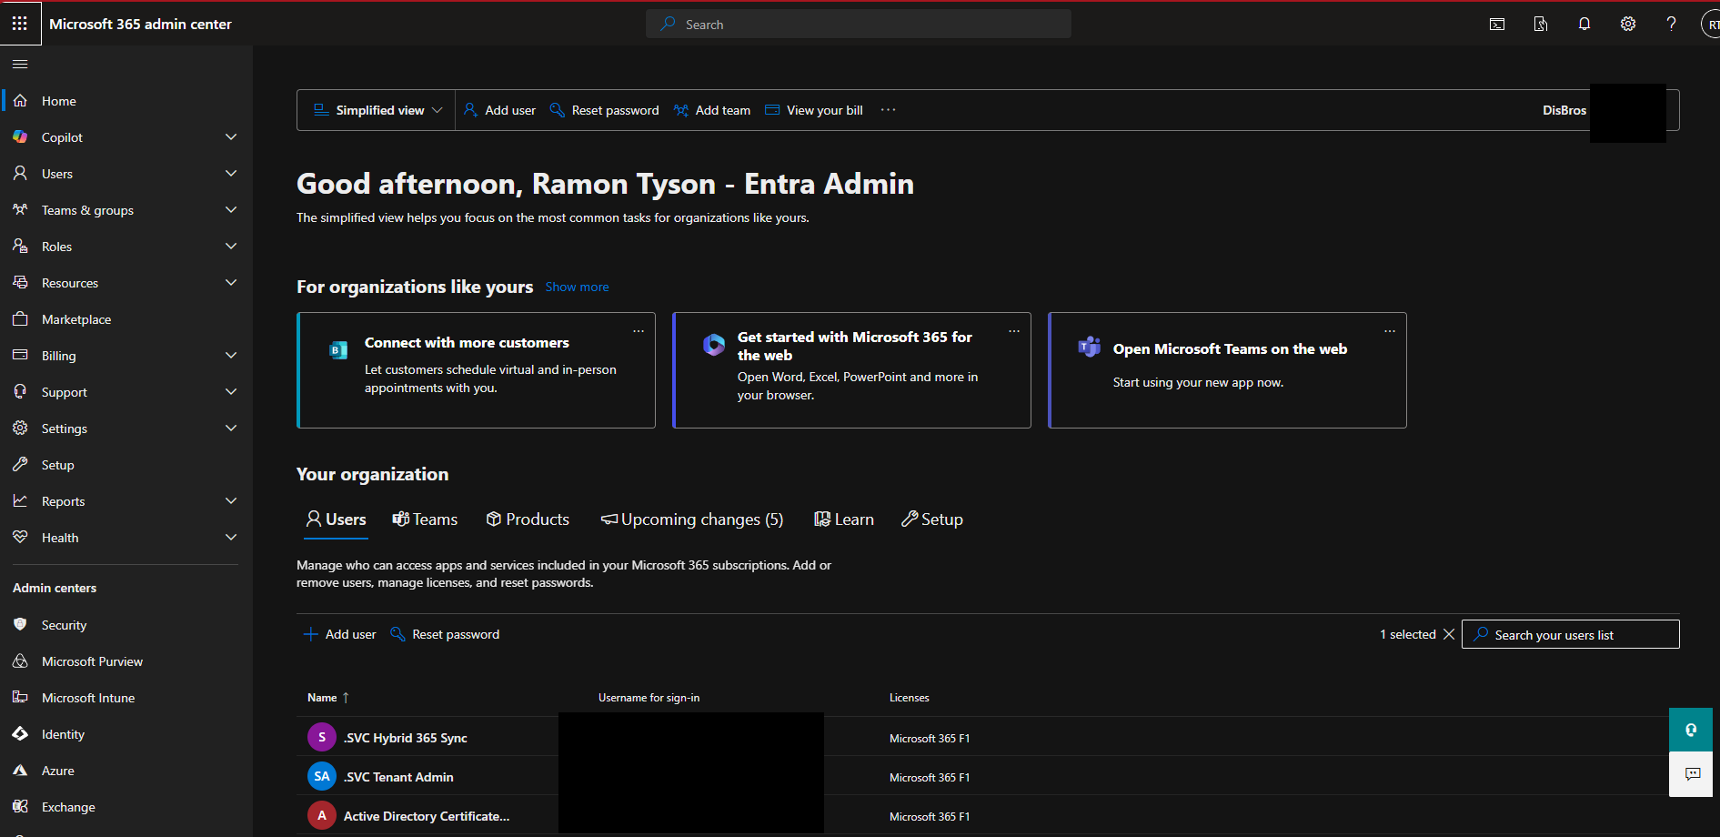Open the notifications bell icon
This screenshot has height=837, width=1720.
click(1584, 25)
